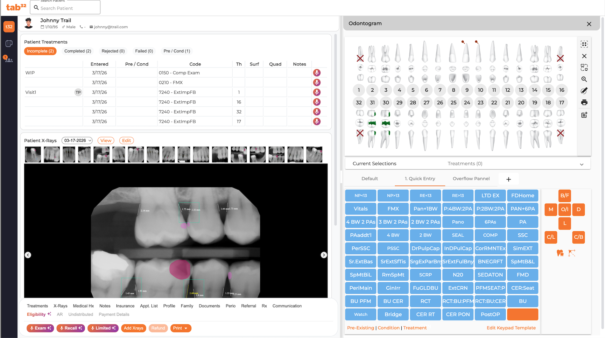
Task: Add a new keypad tab with plus
Action: click(508, 179)
